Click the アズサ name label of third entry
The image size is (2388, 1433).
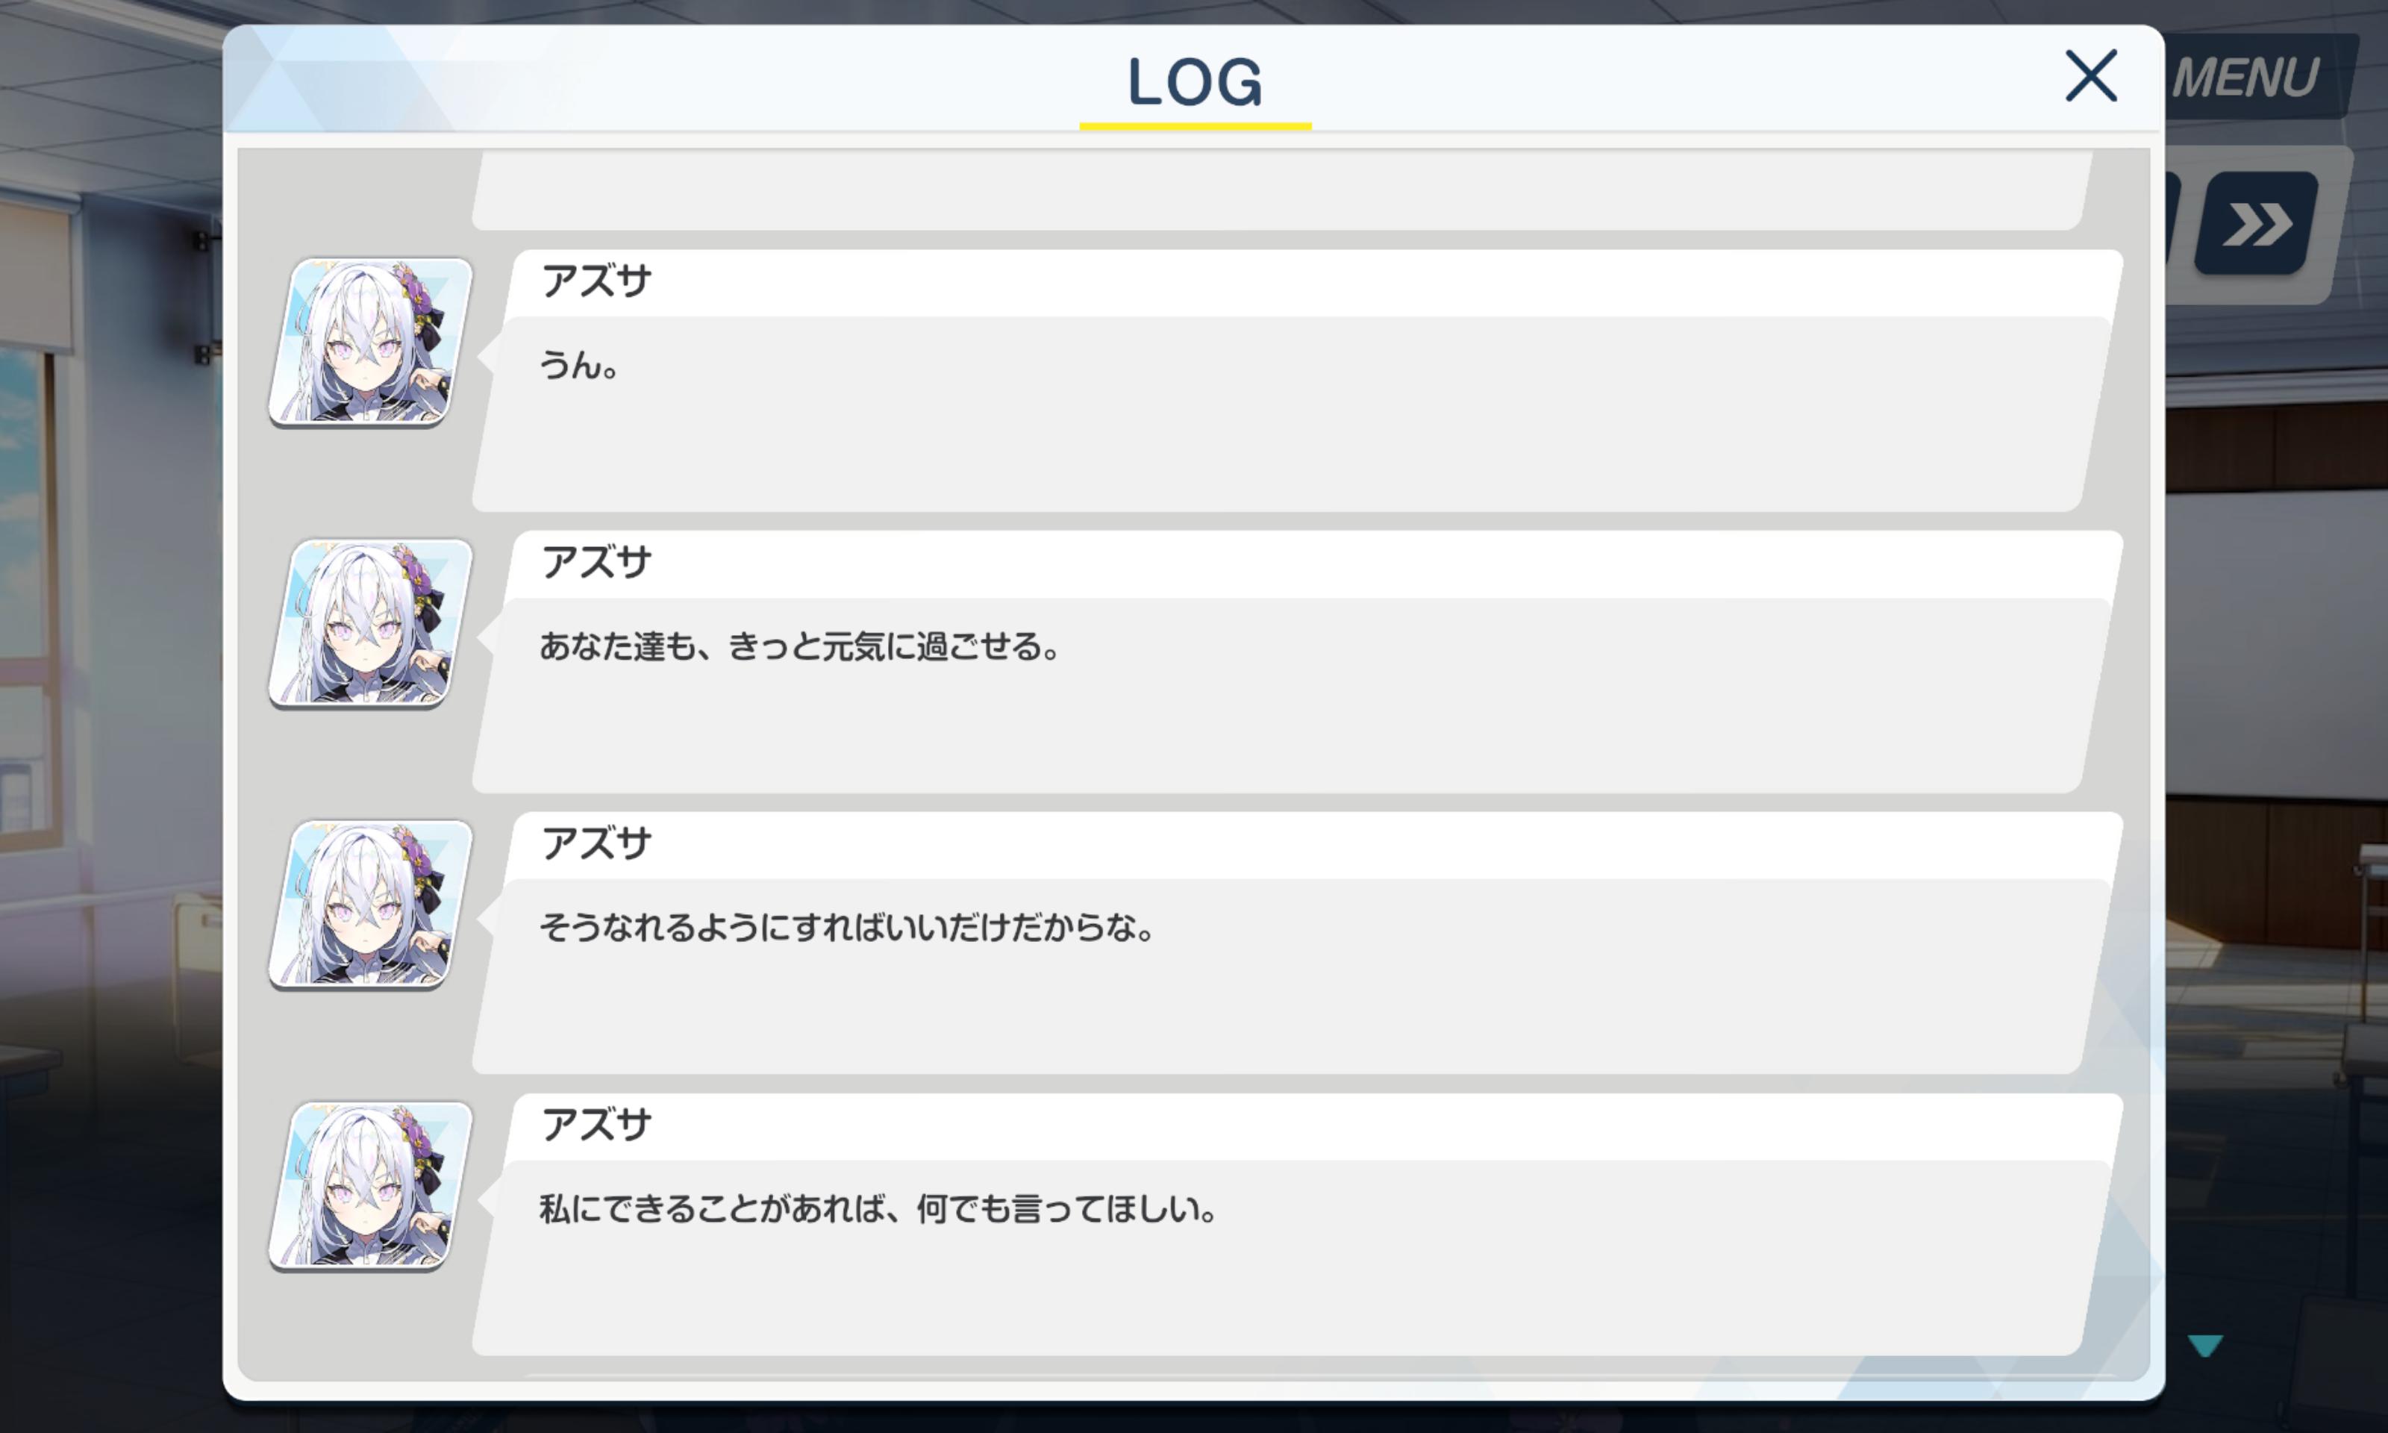[x=596, y=844]
